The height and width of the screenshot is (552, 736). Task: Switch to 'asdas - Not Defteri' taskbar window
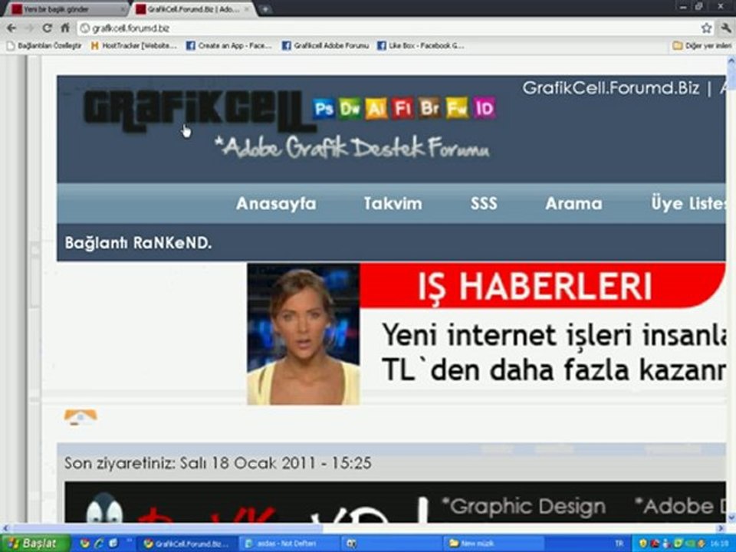pos(288,544)
